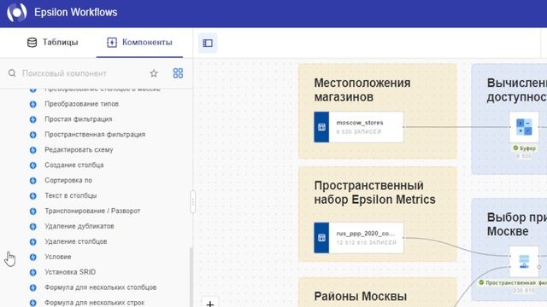Viewport: 547px width, 307px height.
Task: Click the search magnifier icon
Action: tap(12, 73)
